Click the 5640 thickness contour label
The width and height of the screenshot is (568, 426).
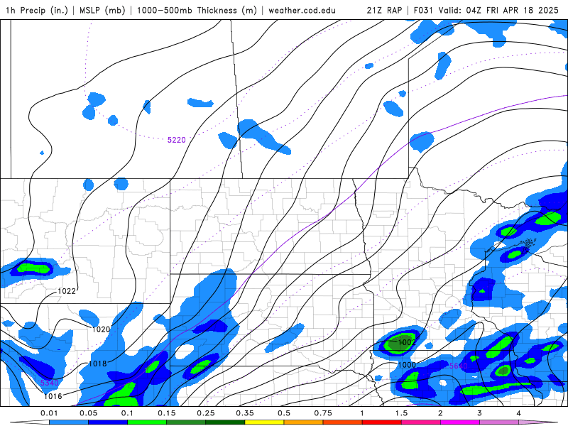(x=459, y=366)
